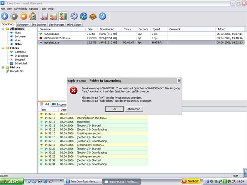Switch to the Site Explorer tab
The height and width of the screenshot is (185, 247).
pos(39,25)
